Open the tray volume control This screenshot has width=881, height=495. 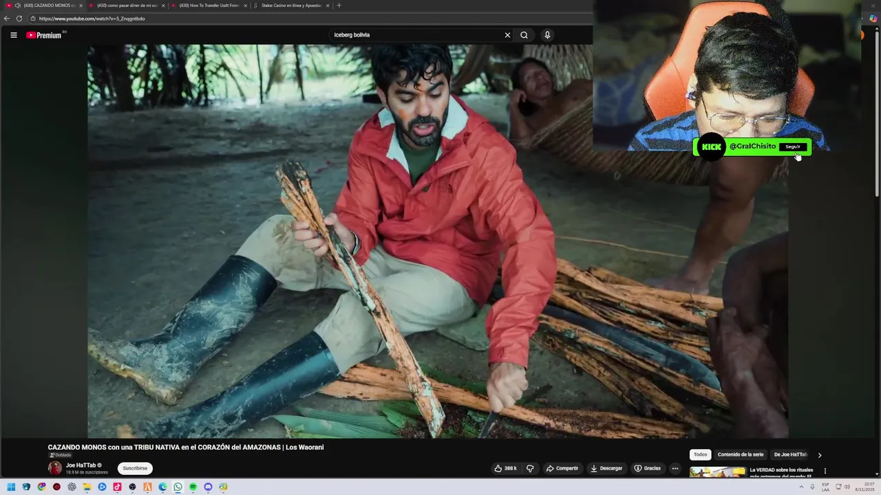847,487
